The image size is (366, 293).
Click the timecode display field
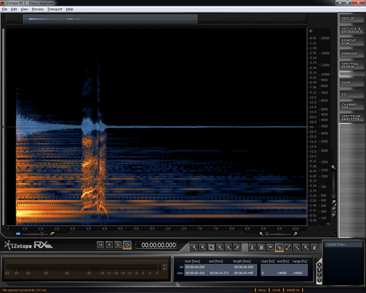click(156, 245)
